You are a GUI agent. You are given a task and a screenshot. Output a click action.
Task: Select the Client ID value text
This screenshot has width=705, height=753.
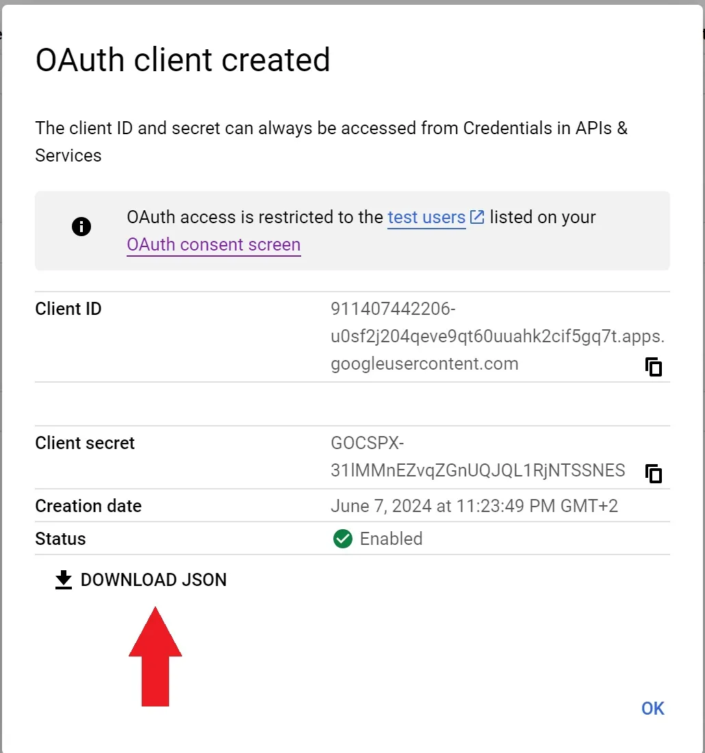(x=497, y=337)
